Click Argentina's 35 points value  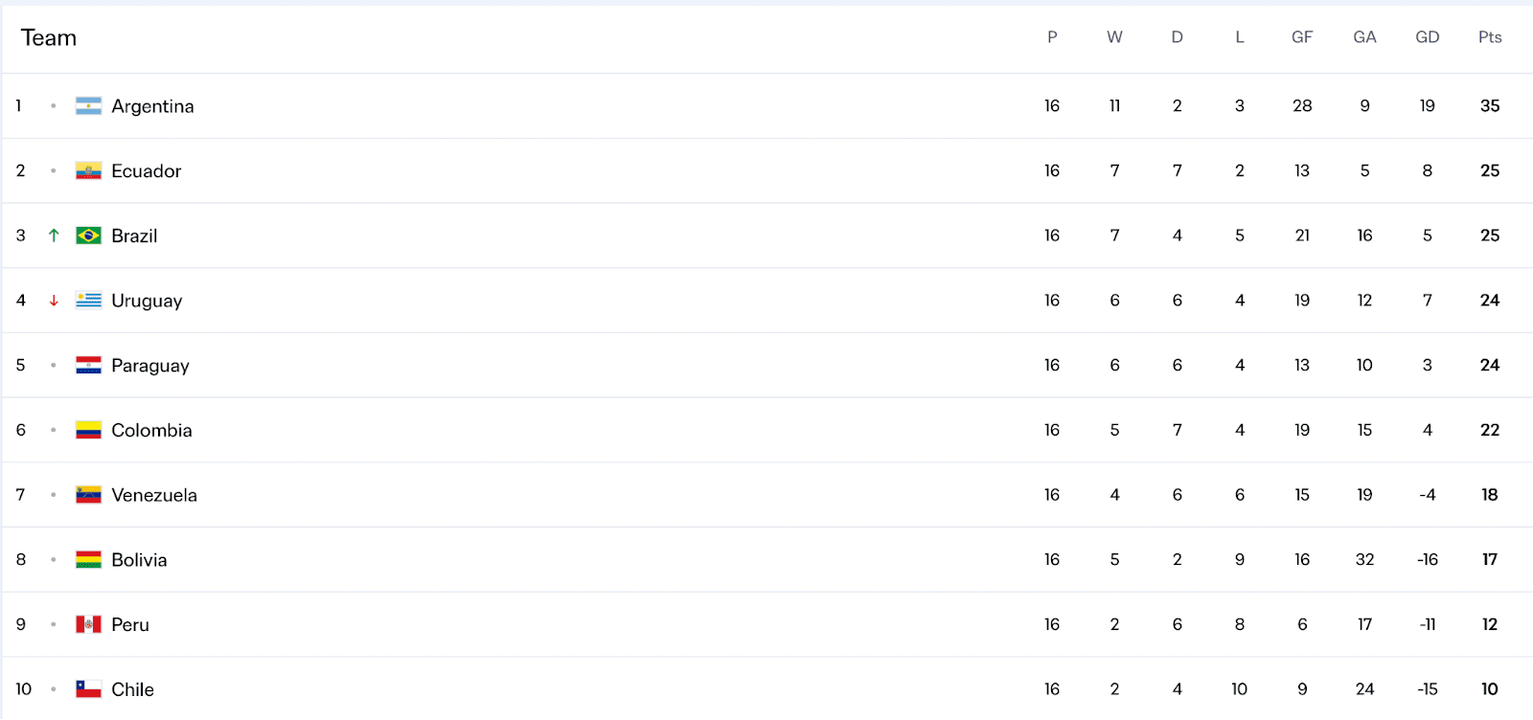[1489, 106]
